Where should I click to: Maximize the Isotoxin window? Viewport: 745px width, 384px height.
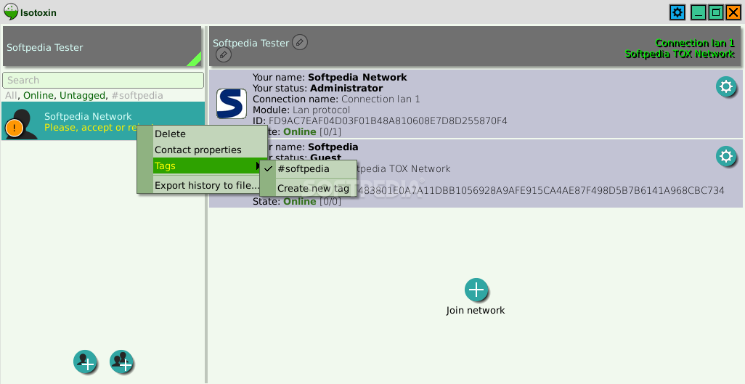point(716,12)
